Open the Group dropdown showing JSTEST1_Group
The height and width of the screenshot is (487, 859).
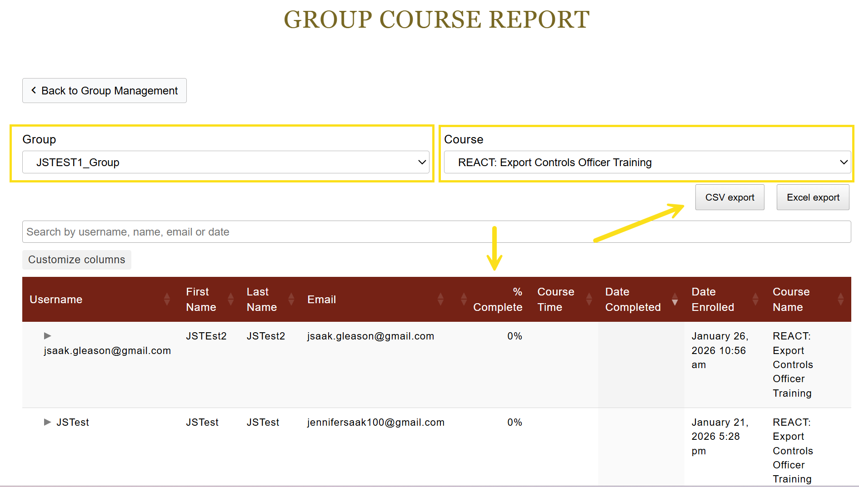(226, 162)
